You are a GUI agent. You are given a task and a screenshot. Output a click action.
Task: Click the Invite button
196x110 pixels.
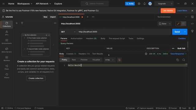[130, 4]
